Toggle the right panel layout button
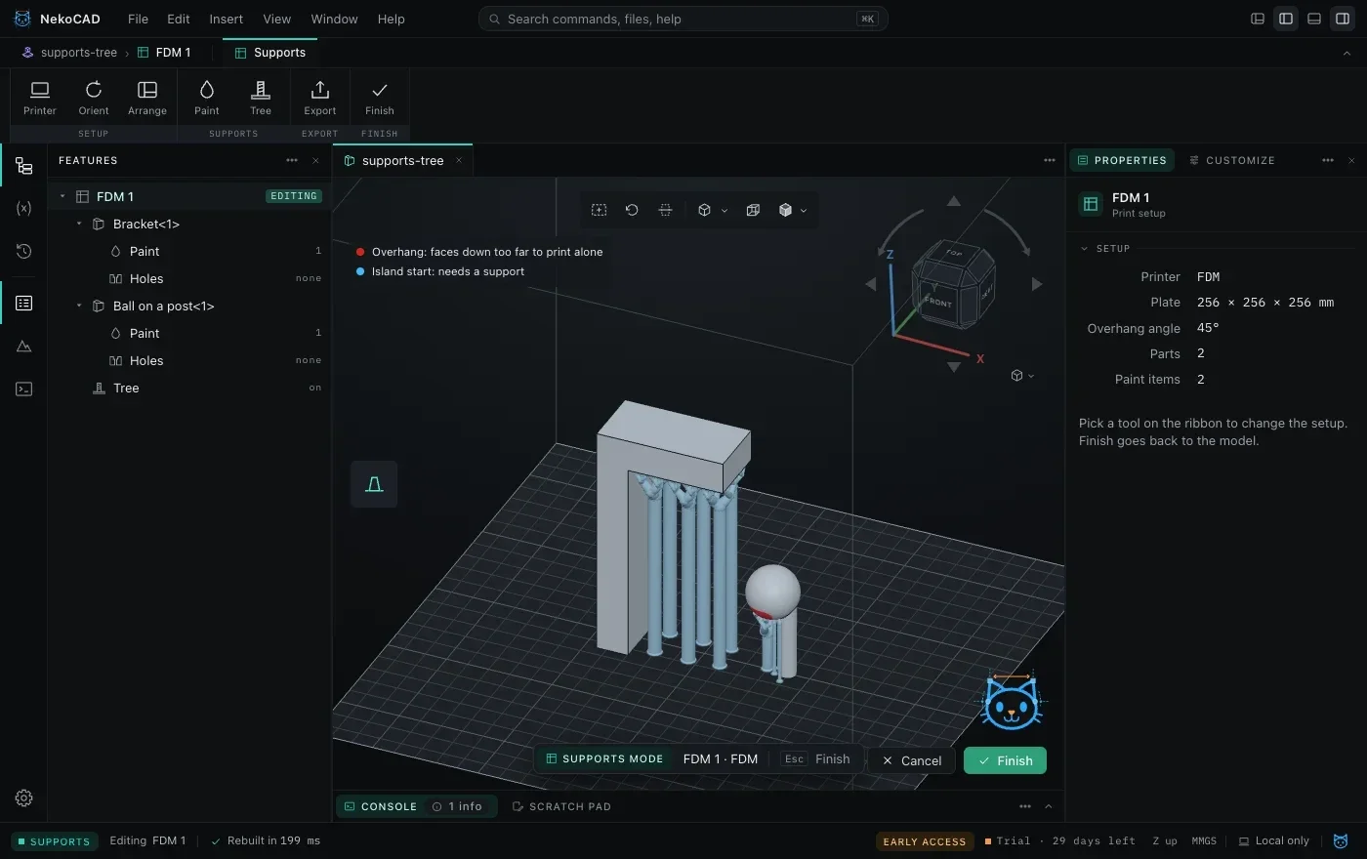1367x859 pixels. click(x=1343, y=19)
